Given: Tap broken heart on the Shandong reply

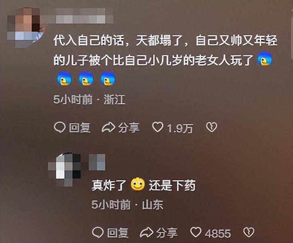Looking at the screenshot, I should pyautogui.click(x=249, y=232).
